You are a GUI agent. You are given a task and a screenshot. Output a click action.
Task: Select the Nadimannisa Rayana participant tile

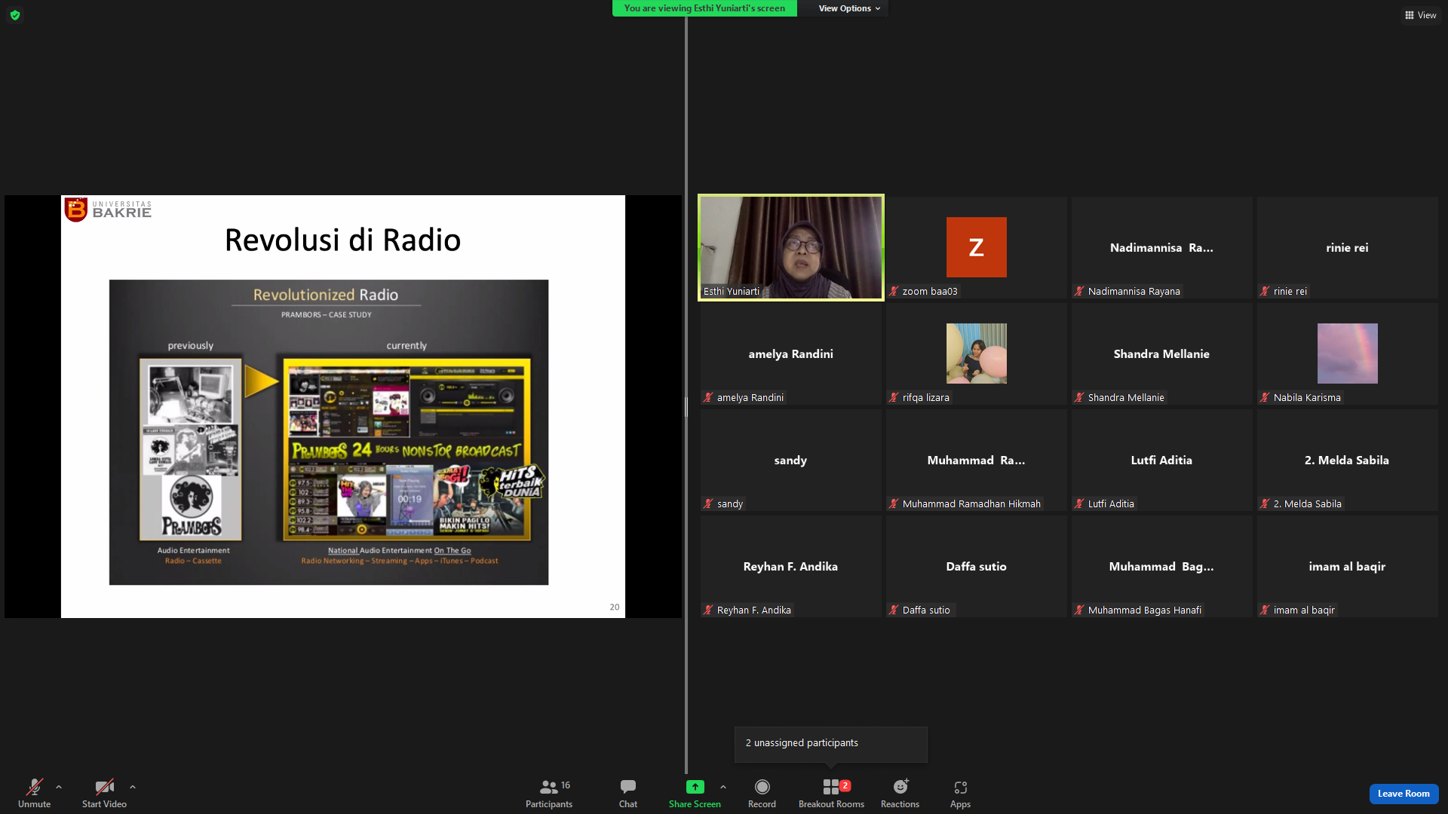pos(1161,248)
